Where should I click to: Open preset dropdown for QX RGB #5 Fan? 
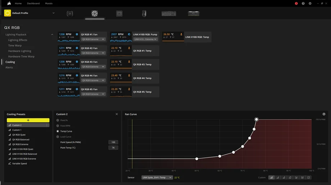pos(93,94)
